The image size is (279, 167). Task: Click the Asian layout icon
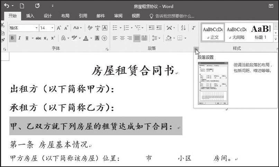169,28
